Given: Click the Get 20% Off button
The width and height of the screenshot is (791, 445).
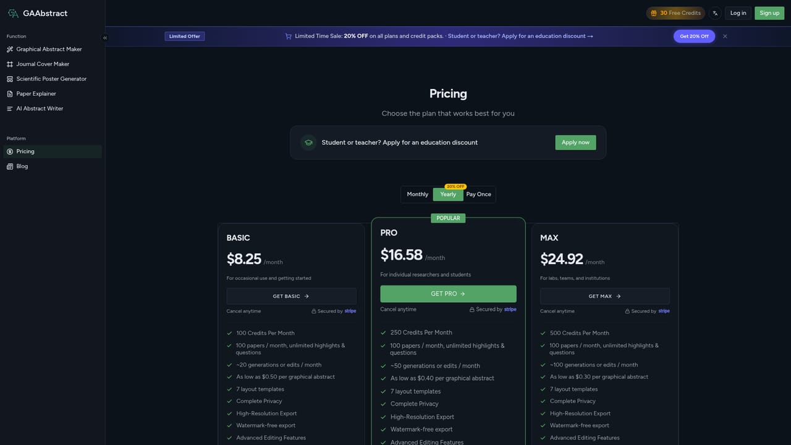Looking at the screenshot, I should (695, 36).
